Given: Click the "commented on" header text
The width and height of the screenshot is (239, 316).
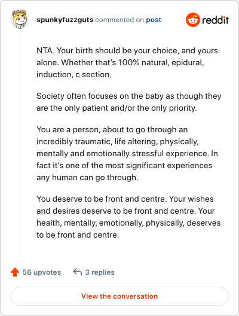Looking at the screenshot, I should pos(119,20).
